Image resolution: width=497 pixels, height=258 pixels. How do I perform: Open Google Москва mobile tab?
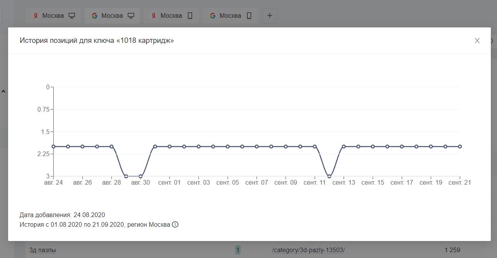(x=231, y=16)
